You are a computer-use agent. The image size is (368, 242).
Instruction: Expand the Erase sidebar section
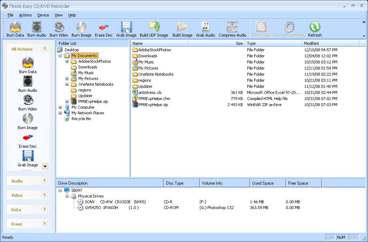[45, 223]
